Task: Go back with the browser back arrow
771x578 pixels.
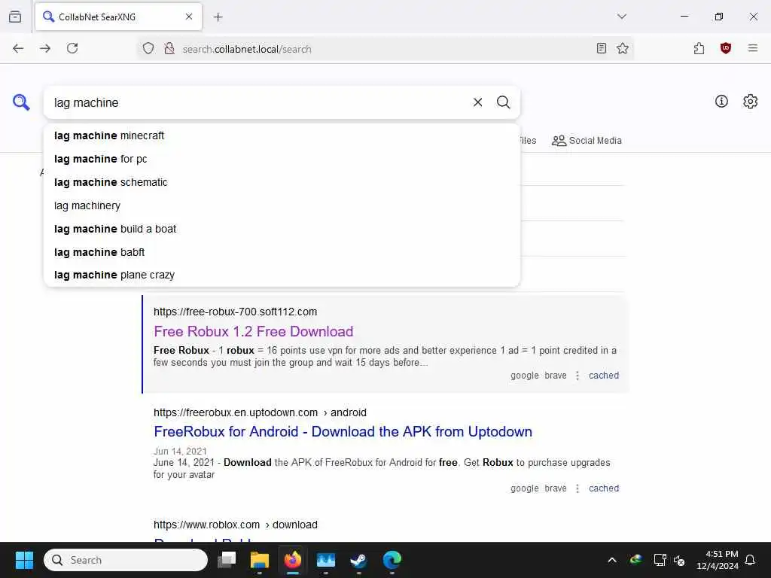Action: pyautogui.click(x=18, y=48)
